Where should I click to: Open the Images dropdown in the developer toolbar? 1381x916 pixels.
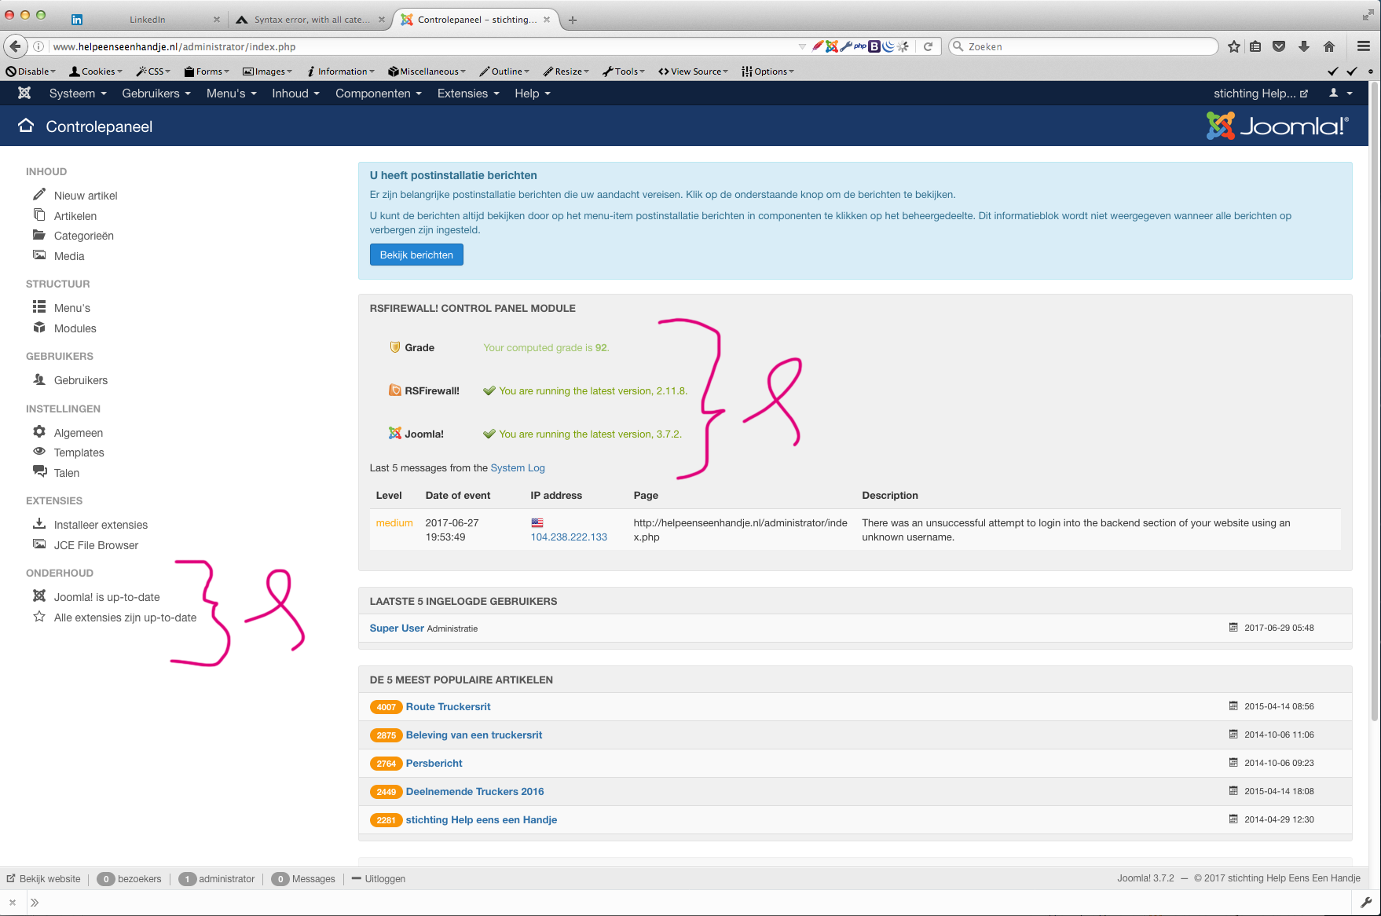pyautogui.click(x=267, y=71)
